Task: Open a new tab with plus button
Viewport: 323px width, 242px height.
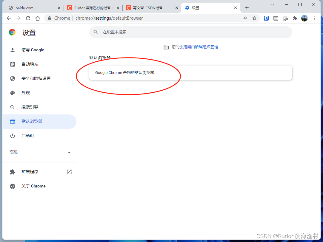Action: 247,8
